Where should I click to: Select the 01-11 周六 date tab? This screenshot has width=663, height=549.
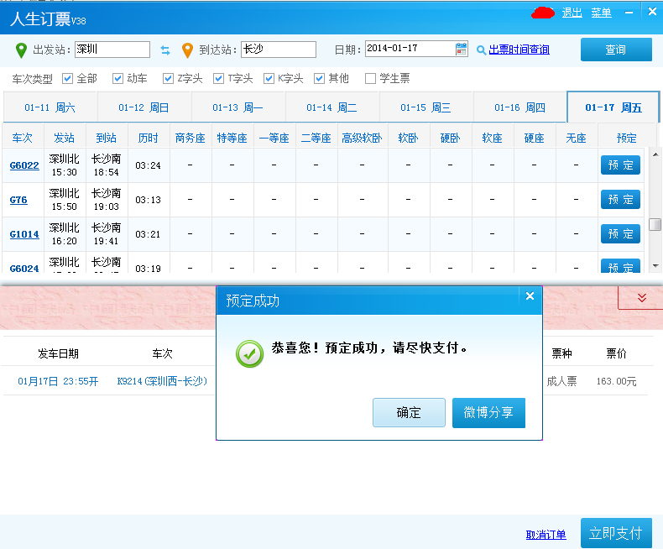click(50, 107)
